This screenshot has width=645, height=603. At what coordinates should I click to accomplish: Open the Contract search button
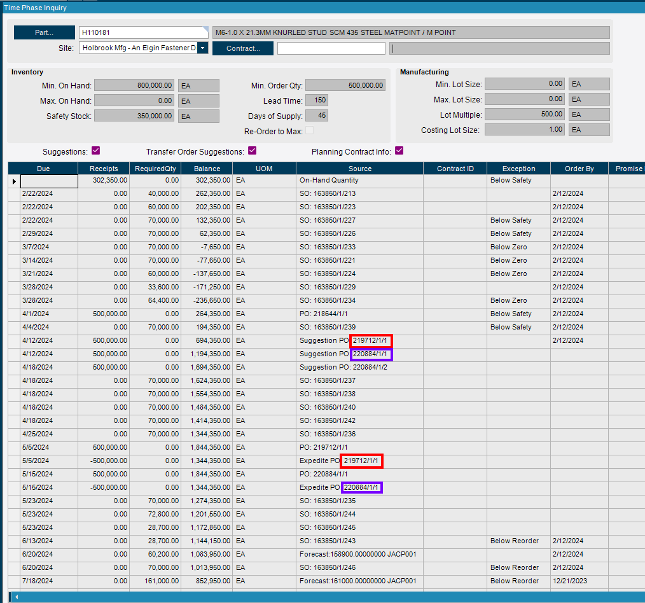(243, 48)
